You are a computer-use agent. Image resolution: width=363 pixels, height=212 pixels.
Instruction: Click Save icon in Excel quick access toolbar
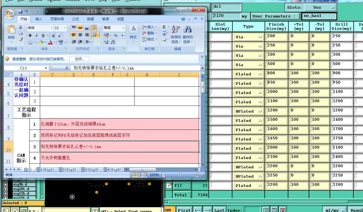(x=20, y=12)
